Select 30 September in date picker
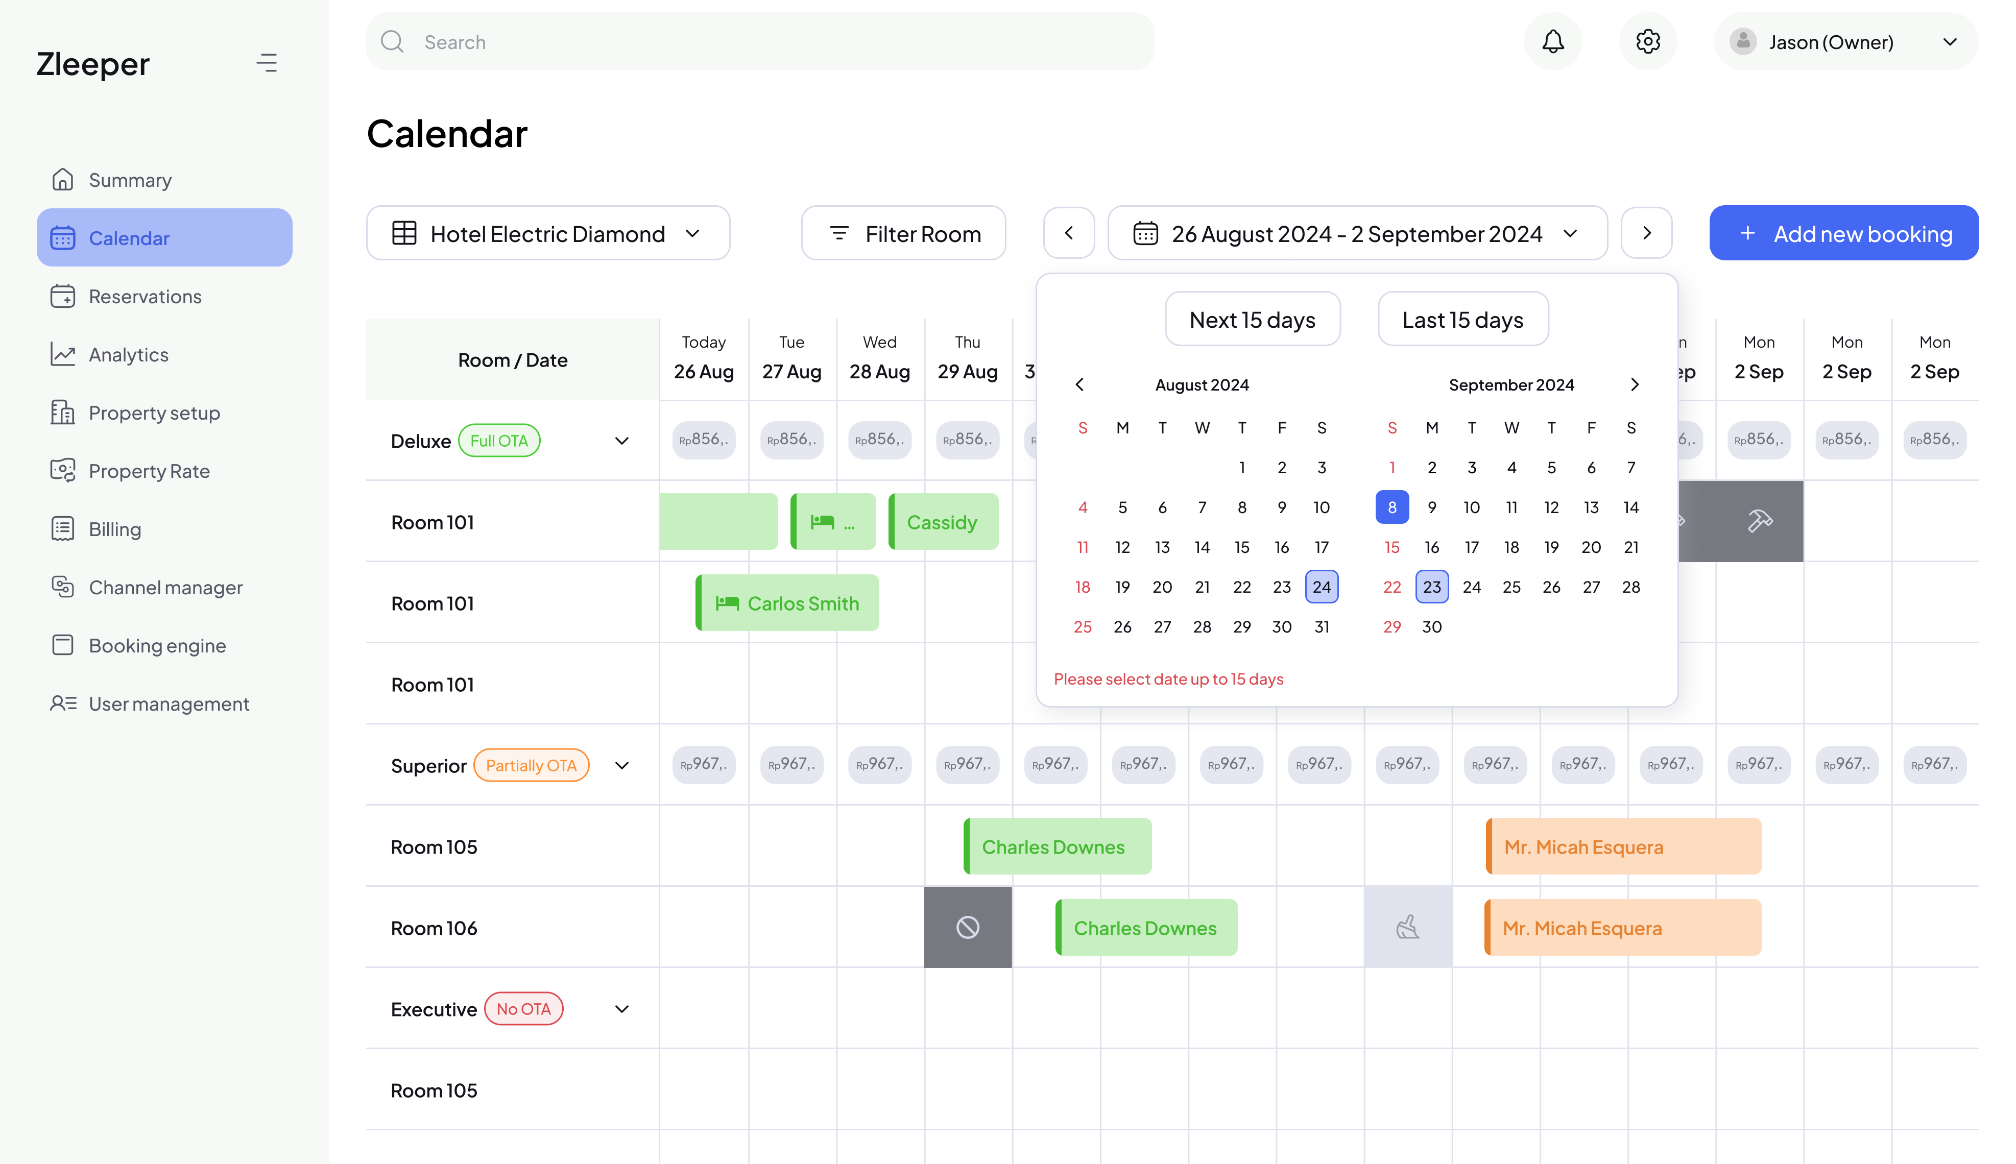This screenshot has width=2016, height=1164. tap(1432, 627)
